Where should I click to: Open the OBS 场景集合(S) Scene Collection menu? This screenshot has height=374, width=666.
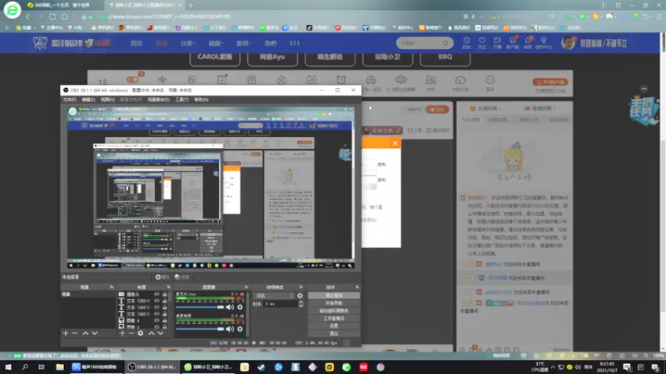point(158,100)
